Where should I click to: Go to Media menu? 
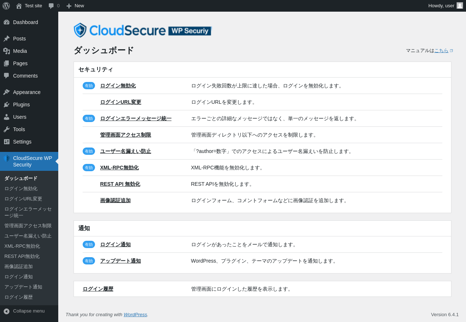click(x=29, y=51)
